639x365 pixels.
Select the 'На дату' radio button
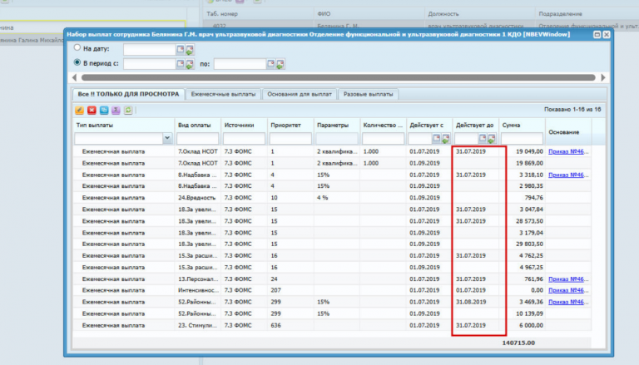[77, 48]
